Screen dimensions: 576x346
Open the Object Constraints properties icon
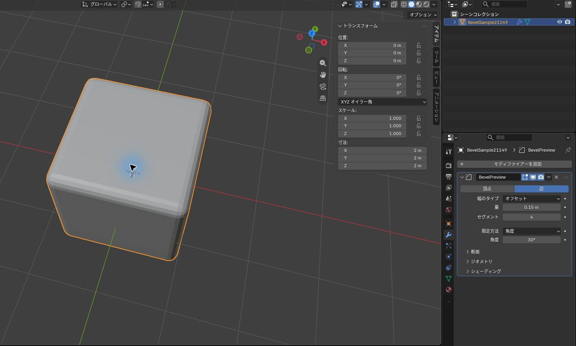[x=449, y=268]
